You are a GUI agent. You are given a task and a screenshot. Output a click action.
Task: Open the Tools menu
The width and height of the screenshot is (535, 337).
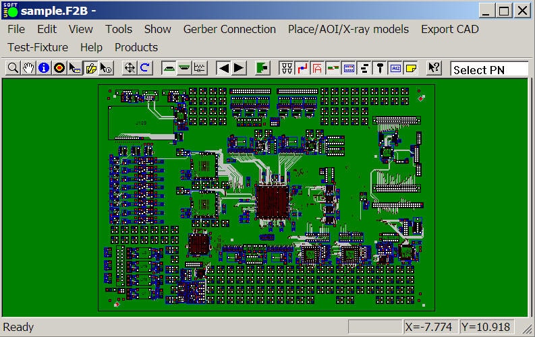click(x=118, y=29)
